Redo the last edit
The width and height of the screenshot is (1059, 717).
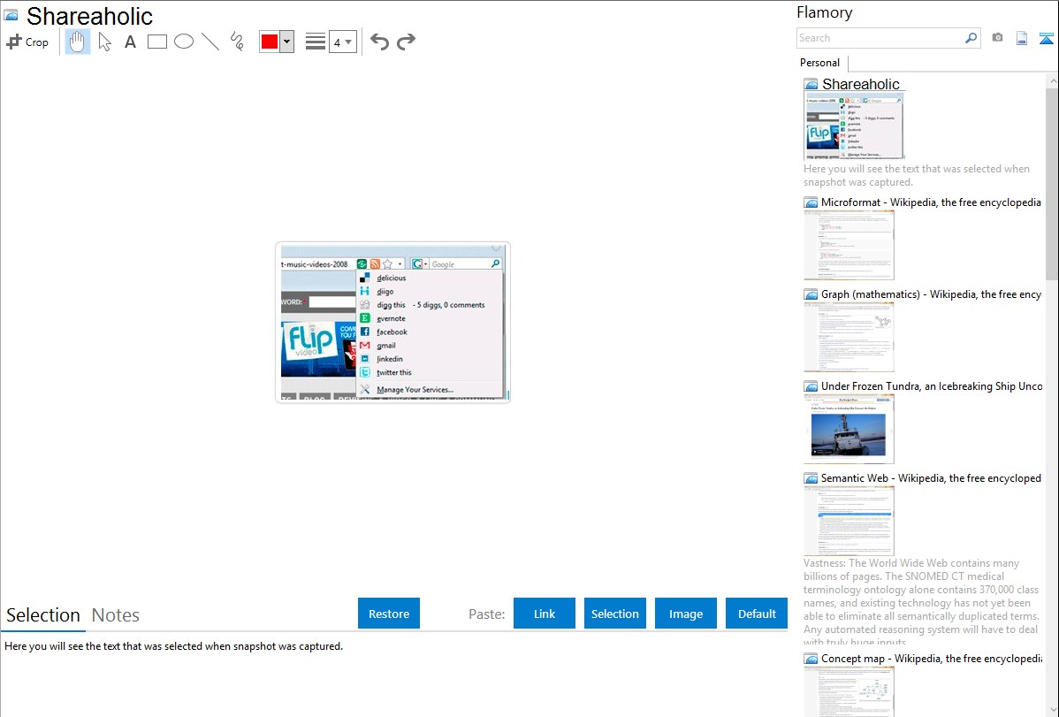tap(406, 42)
